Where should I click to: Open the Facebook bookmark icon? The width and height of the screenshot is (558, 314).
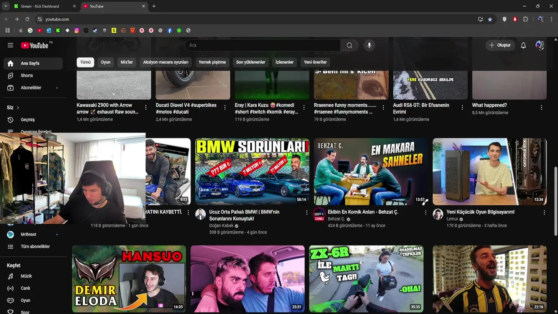click(x=170, y=31)
